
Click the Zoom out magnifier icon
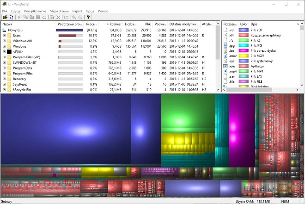pos(80,17)
